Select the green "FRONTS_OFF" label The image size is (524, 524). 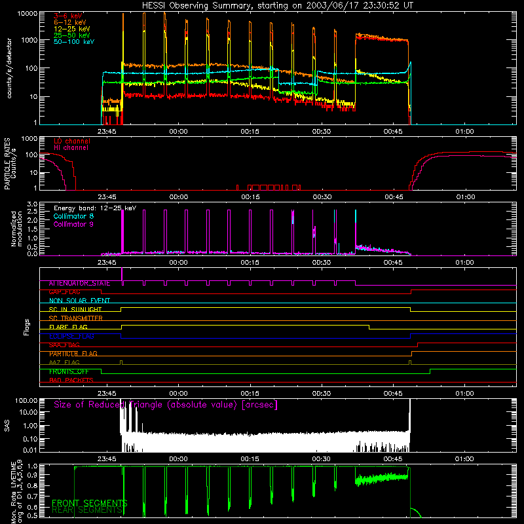tap(69, 371)
